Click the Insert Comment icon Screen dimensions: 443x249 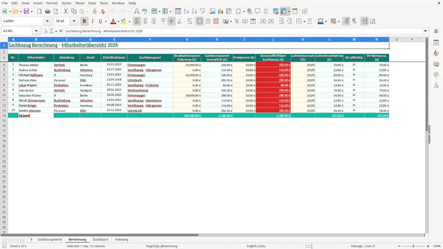coord(258,11)
